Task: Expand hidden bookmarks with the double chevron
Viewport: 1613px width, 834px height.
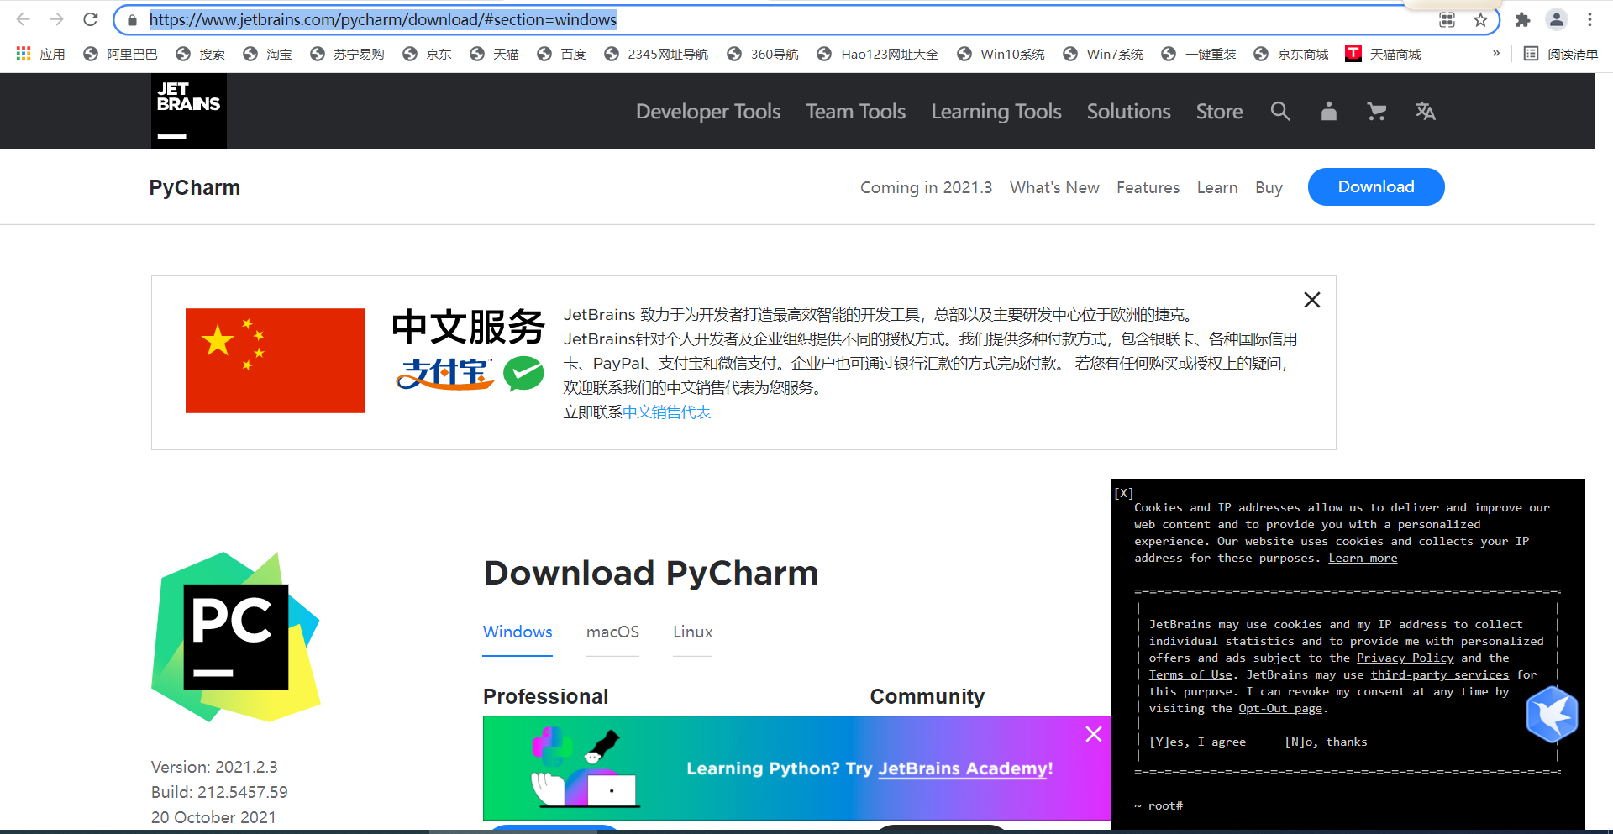Action: click(x=1496, y=54)
